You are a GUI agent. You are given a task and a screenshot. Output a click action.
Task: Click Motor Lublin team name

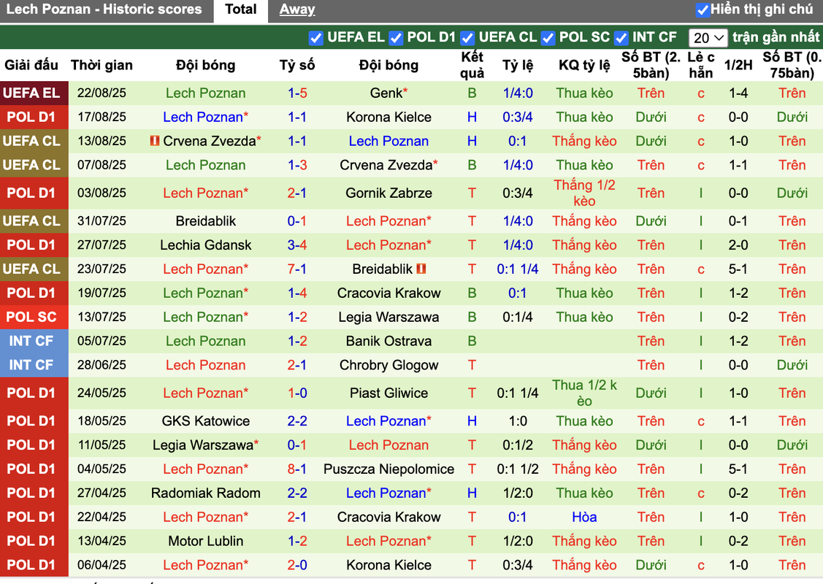[206, 541]
